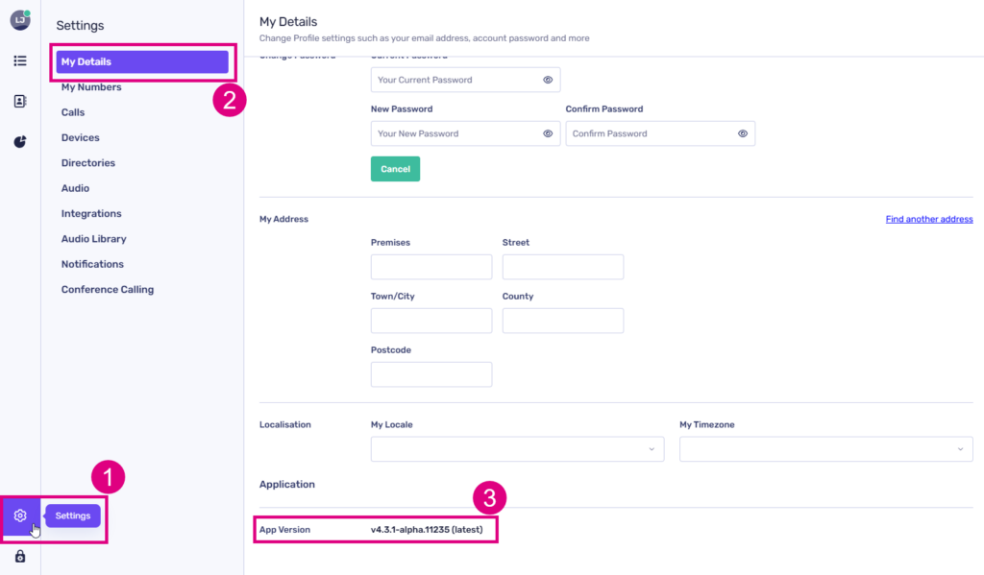Go to My Numbers settings

click(91, 87)
